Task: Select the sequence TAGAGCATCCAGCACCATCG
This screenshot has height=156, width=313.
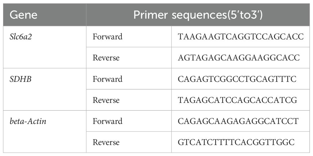Action: [238, 100]
